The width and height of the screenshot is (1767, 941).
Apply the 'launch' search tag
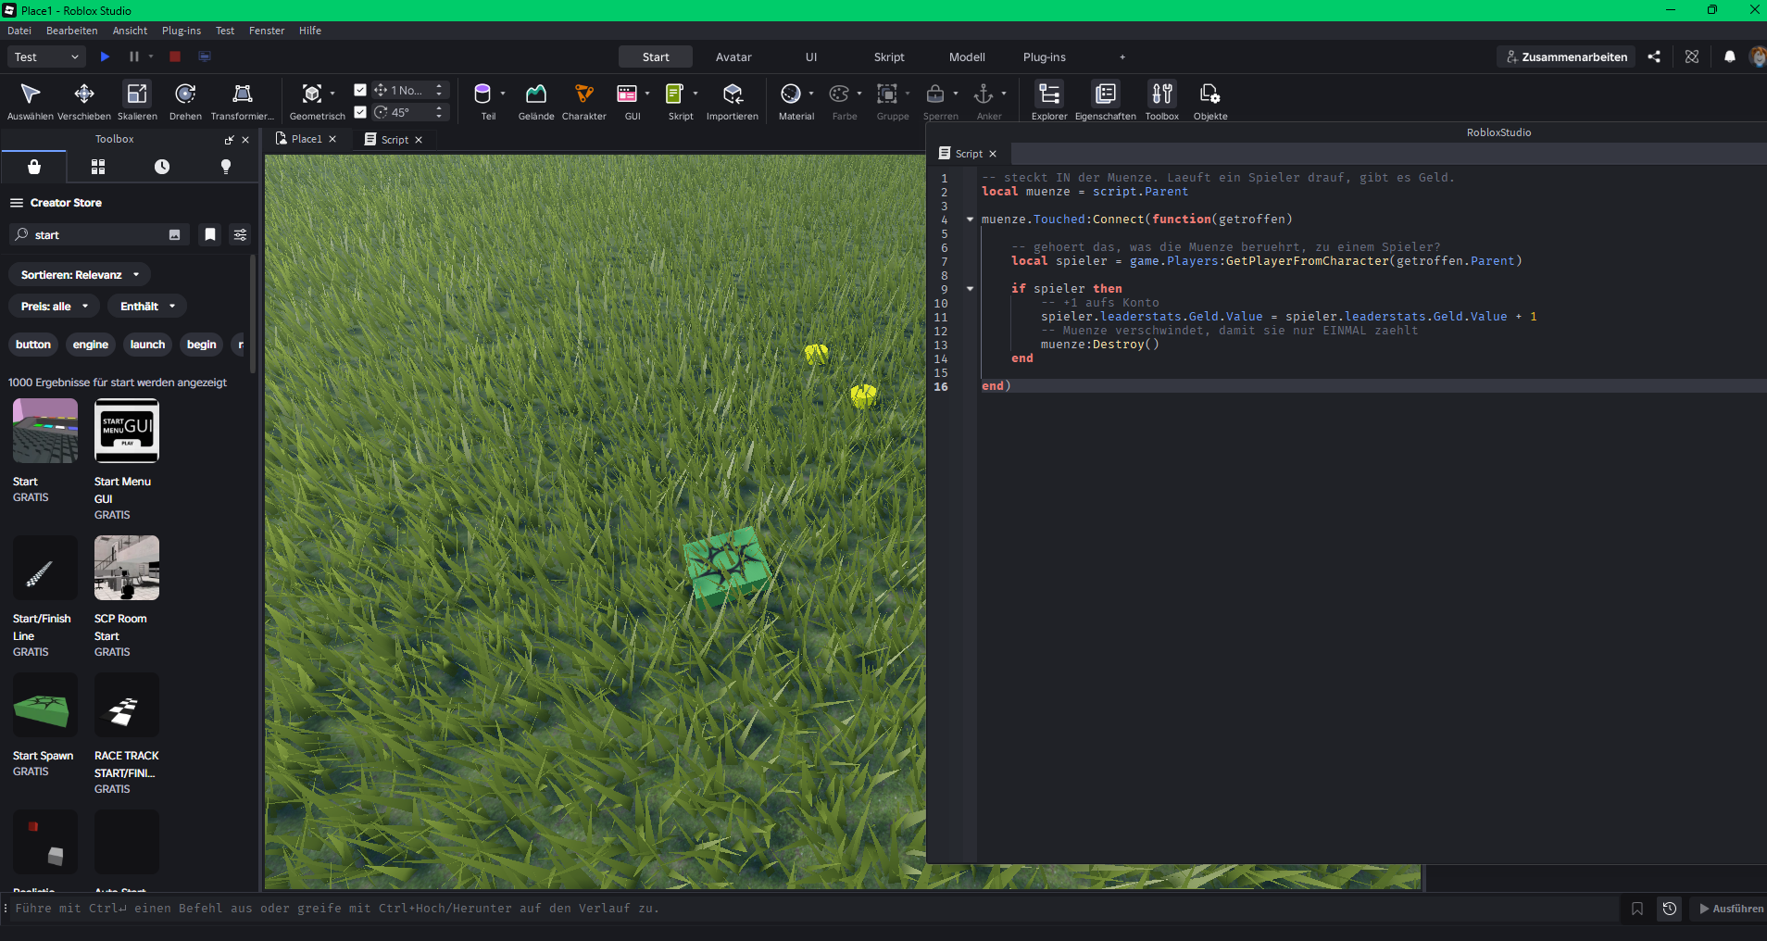pos(147,345)
